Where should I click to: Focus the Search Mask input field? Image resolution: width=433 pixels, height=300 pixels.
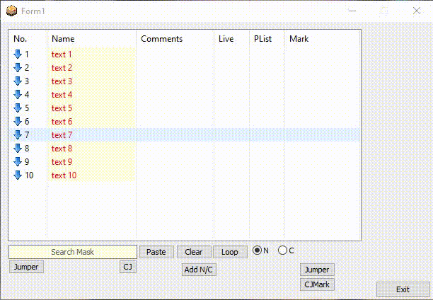tap(72, 252)
